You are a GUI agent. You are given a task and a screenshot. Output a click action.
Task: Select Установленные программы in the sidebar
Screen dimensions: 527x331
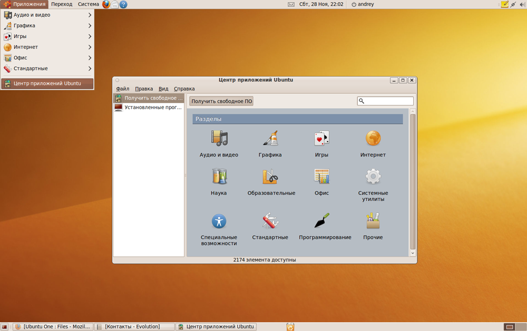(x=153, y=107)
